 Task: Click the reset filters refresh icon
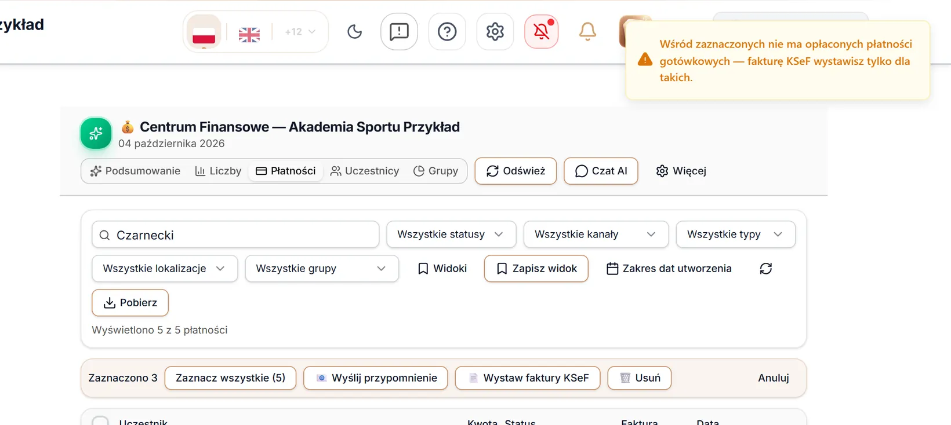[x=766, y=269]
